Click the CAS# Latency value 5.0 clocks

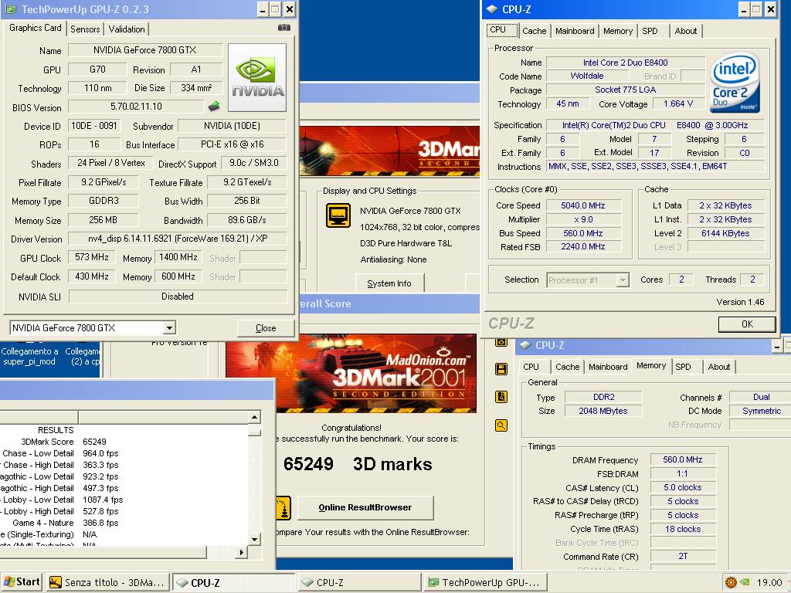click(x=683, y=487)
